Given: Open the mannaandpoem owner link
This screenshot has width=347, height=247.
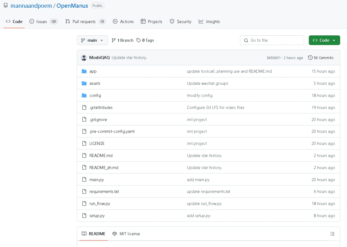Looking at the screenshot, I should [31, 6].
